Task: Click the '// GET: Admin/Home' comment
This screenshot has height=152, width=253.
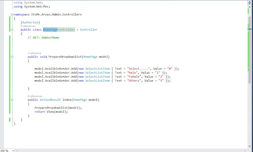Action: pos(43,38)
